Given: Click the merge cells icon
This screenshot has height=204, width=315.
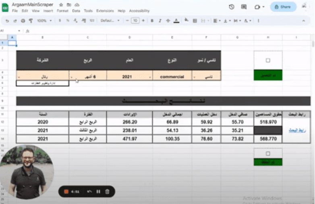Looking at the screenshot, I should 203,21.
